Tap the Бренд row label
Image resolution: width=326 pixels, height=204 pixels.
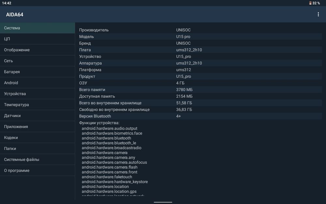[85, 43]
